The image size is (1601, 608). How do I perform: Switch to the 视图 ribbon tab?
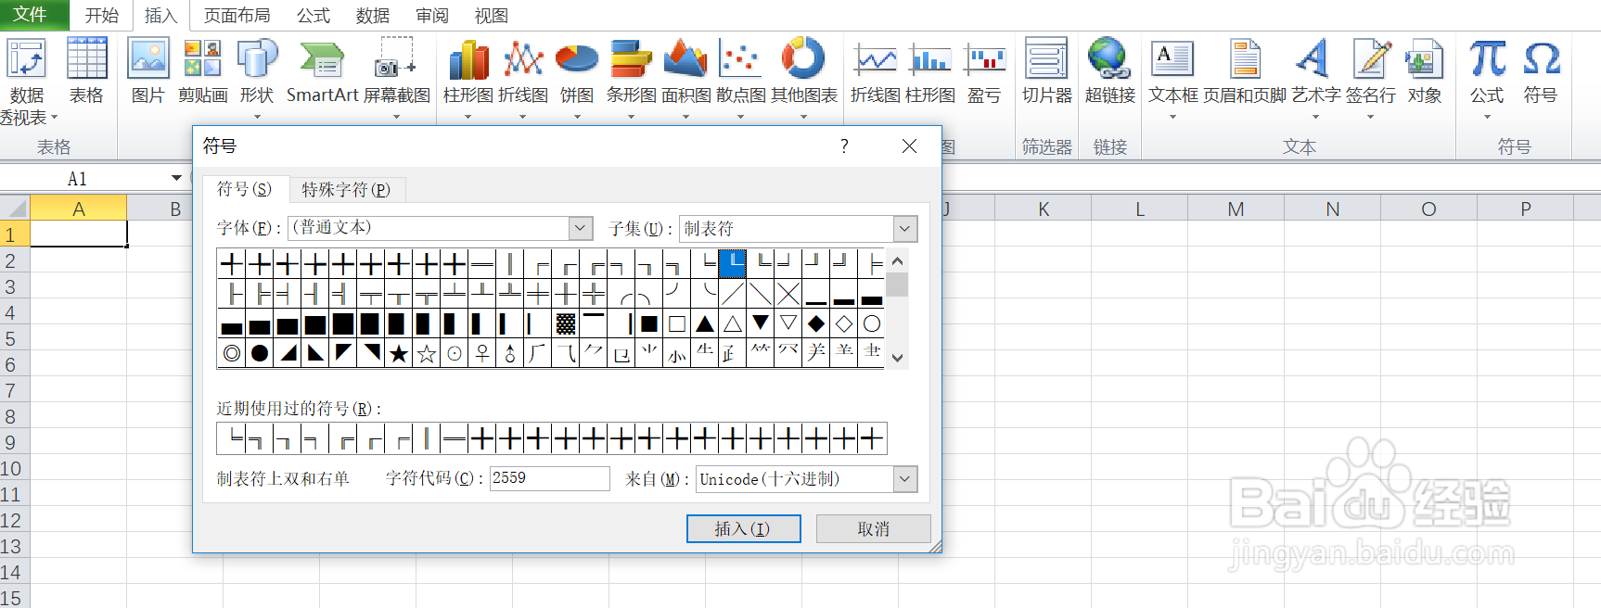(492, 16)
